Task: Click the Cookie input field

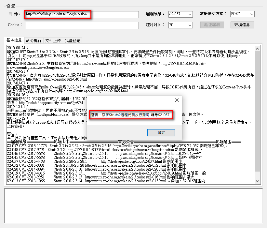Action: click(82, 25)
